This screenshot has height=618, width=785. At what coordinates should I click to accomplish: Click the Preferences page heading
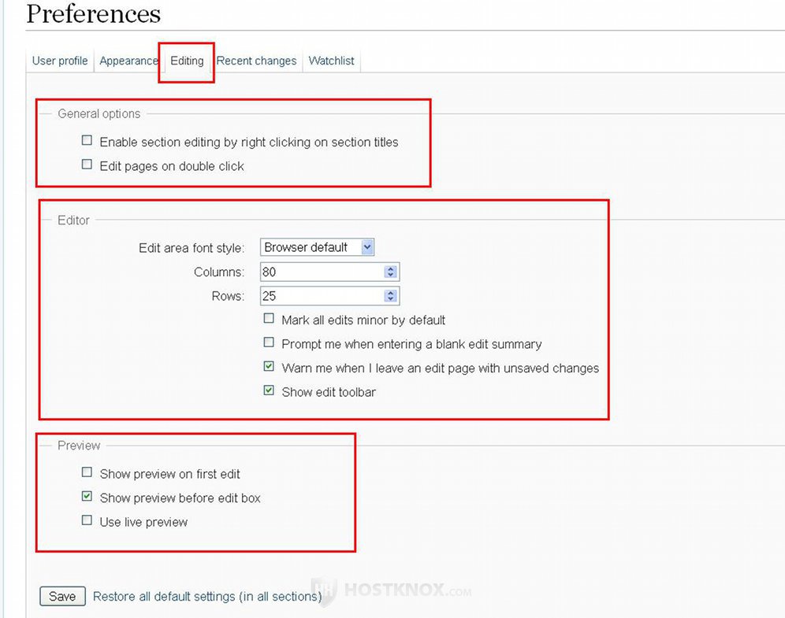click(x=94, y=13)
